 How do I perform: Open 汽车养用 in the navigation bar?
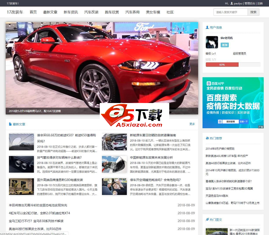(132, 12)
